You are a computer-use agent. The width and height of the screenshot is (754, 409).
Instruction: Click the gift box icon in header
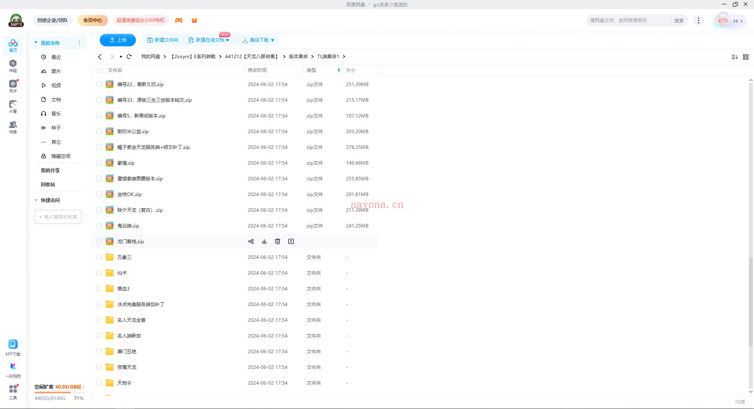coord(194,20)
